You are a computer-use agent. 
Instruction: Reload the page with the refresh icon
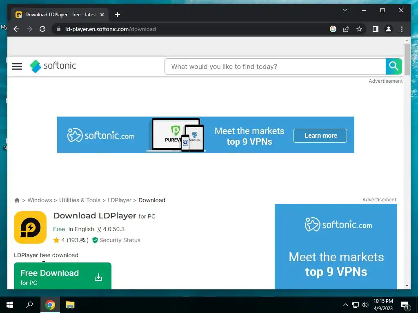[42, 29]
